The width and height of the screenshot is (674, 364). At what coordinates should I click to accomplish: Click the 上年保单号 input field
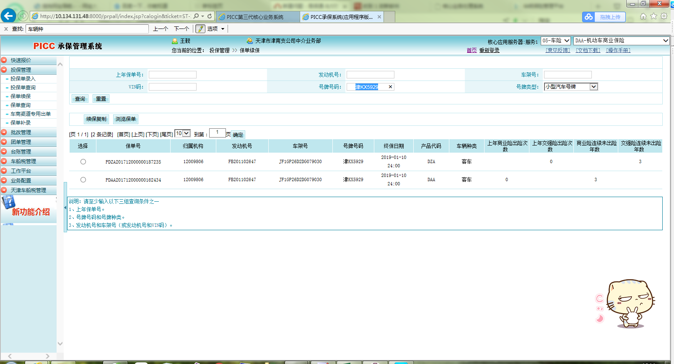(x=172, y=75)
